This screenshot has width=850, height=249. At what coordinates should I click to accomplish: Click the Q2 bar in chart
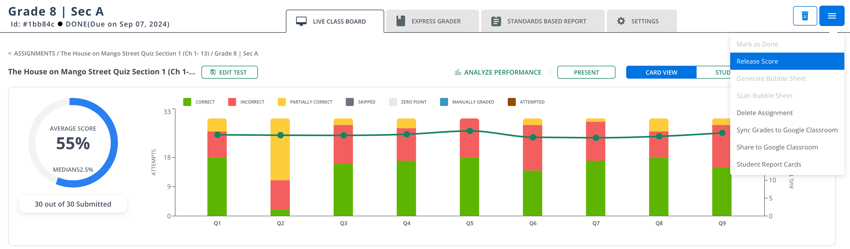(280, 167)
